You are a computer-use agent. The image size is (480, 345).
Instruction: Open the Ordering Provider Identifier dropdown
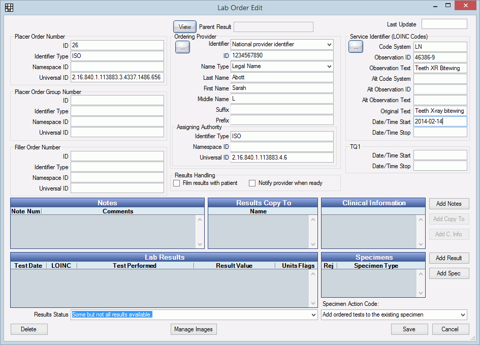click(x=329, y=45)
